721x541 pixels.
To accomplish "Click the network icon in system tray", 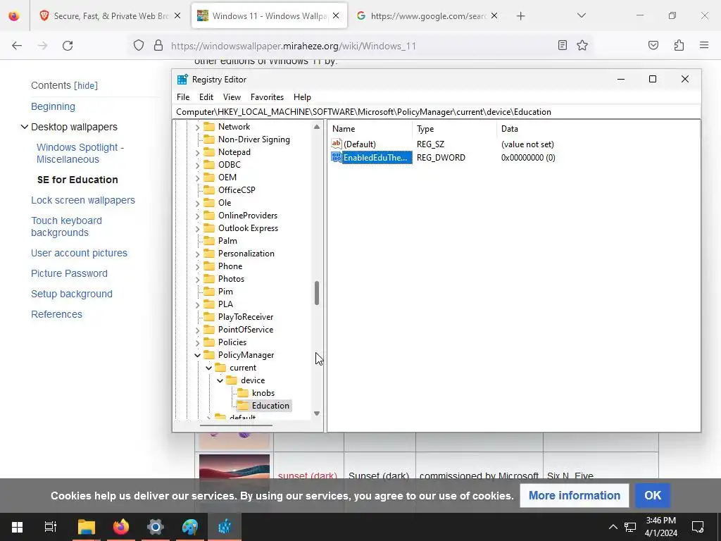I will tap(630, 527).
